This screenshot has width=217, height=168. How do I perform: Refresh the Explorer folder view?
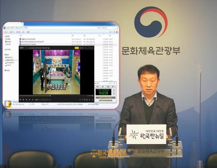pyautogui.click(x=99, y=28)
